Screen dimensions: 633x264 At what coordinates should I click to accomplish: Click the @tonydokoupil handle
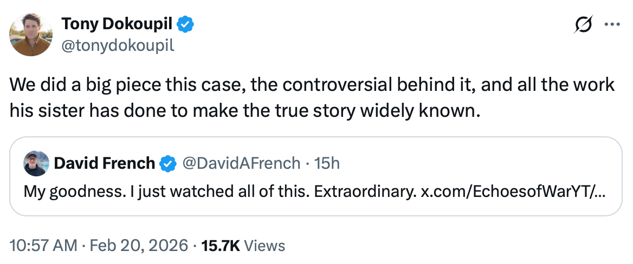point(118,45)
